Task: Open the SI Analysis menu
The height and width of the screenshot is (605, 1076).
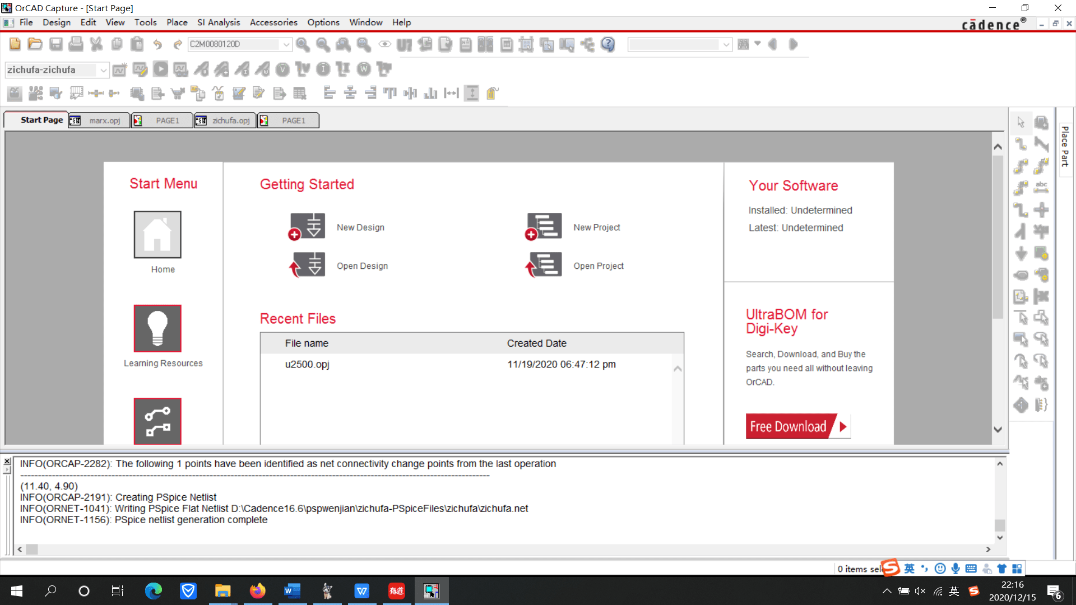Action: pyautogui.click(x=219, y=22)
